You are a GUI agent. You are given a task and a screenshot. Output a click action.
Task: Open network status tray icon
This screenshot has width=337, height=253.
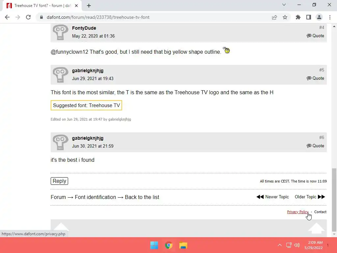(x=289, y=245)
